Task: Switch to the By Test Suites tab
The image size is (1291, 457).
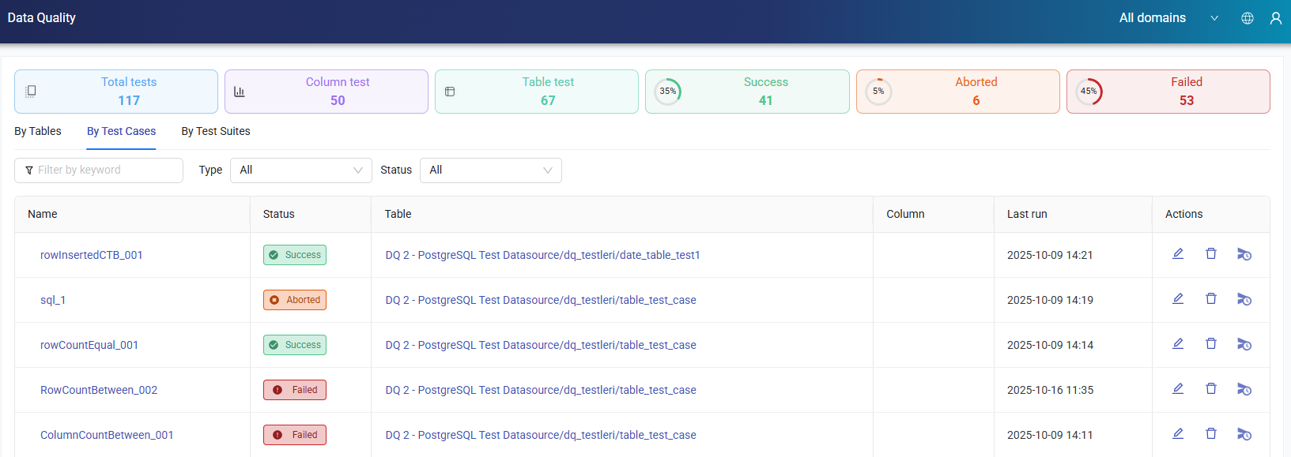Action: pos(216,131)
